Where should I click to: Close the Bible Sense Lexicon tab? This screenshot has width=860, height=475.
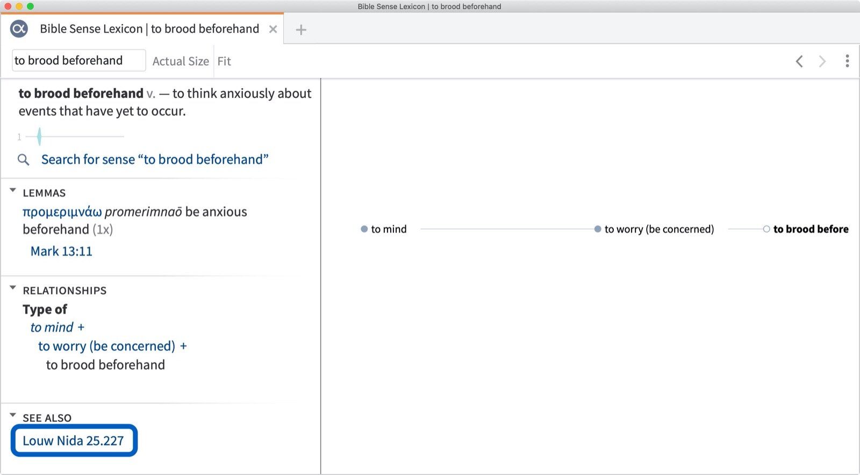click(273, 29)
